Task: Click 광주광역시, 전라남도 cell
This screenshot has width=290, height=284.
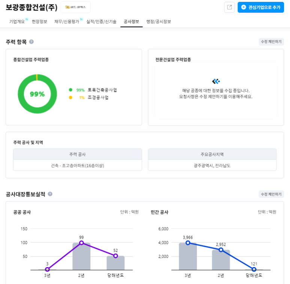Action: [212, 166]
